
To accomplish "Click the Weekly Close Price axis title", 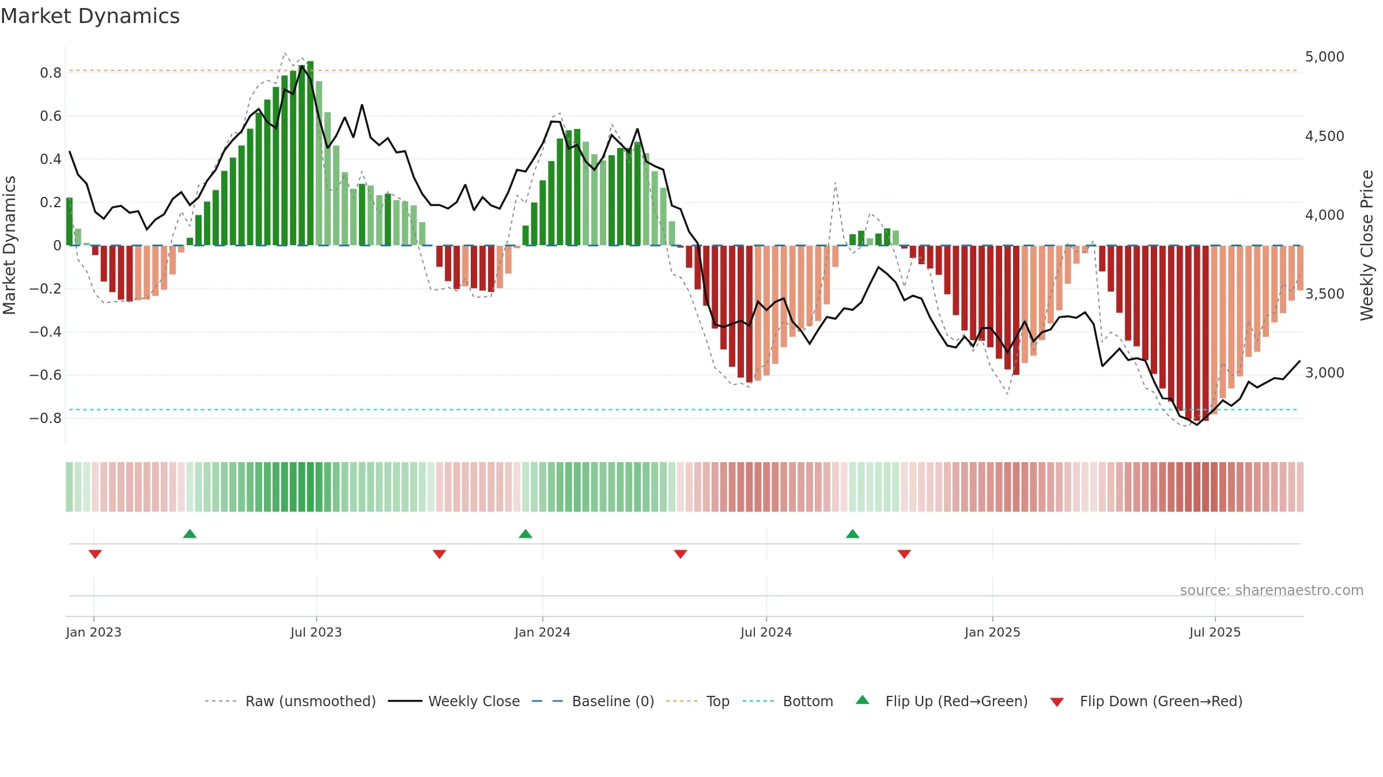I will point(1367,245).
